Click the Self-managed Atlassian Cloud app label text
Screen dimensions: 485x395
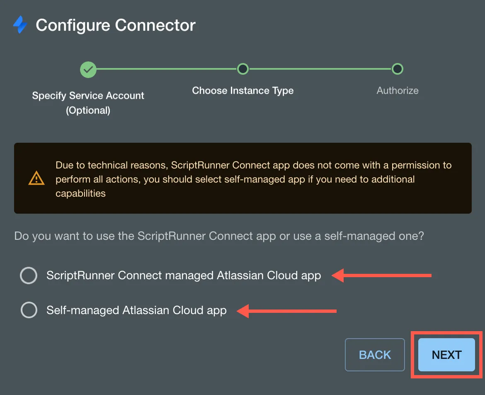click(136, 310)
